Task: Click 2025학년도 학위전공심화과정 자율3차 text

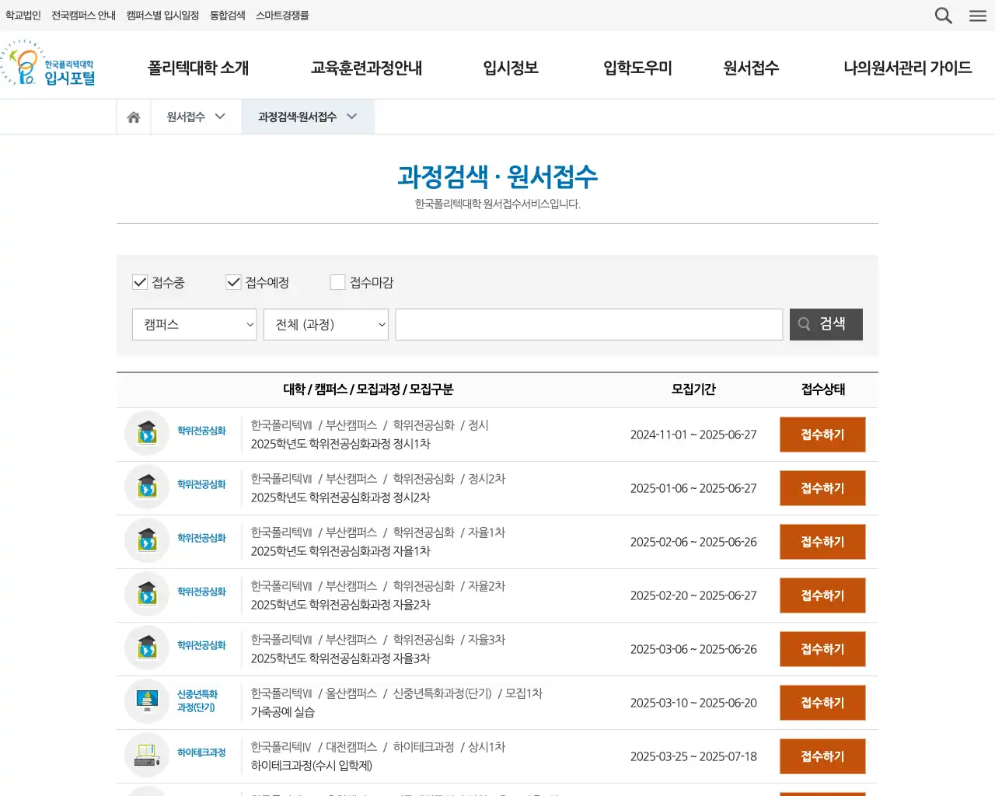Action: 340,658
